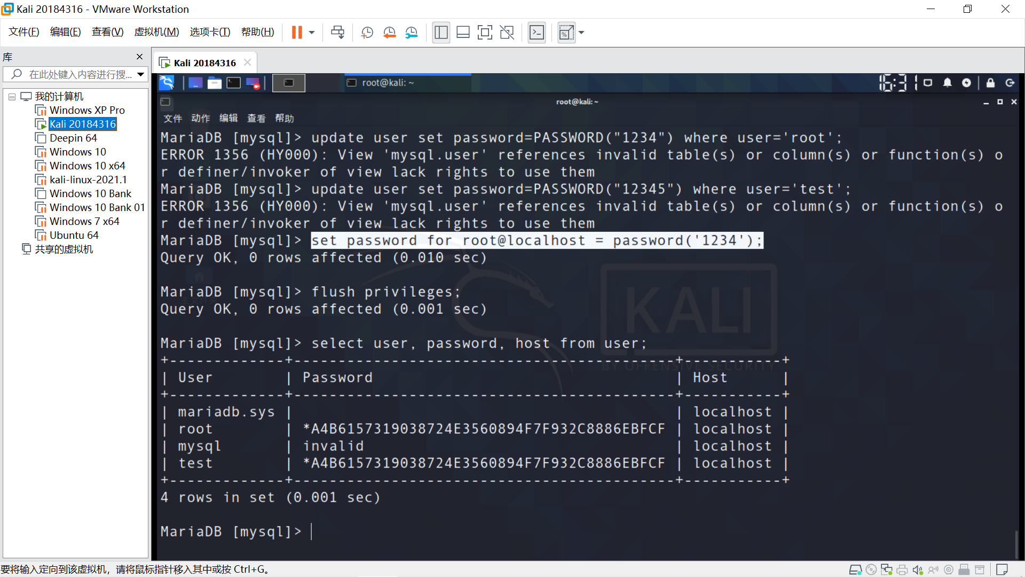Switch to the Kali 20184316 tab
The image size is (1025, 577).
coord(204,63)
